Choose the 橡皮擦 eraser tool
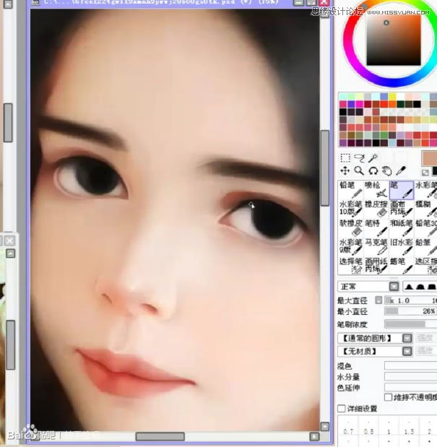Image resolution: width=437 pixels, height=447 pixels. pyautogui.click(x=376, y=209)
